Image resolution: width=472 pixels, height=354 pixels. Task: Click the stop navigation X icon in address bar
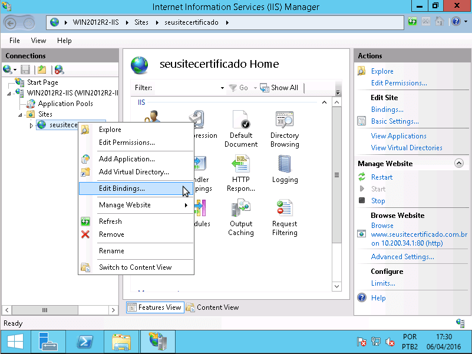[x=426, y=22]
